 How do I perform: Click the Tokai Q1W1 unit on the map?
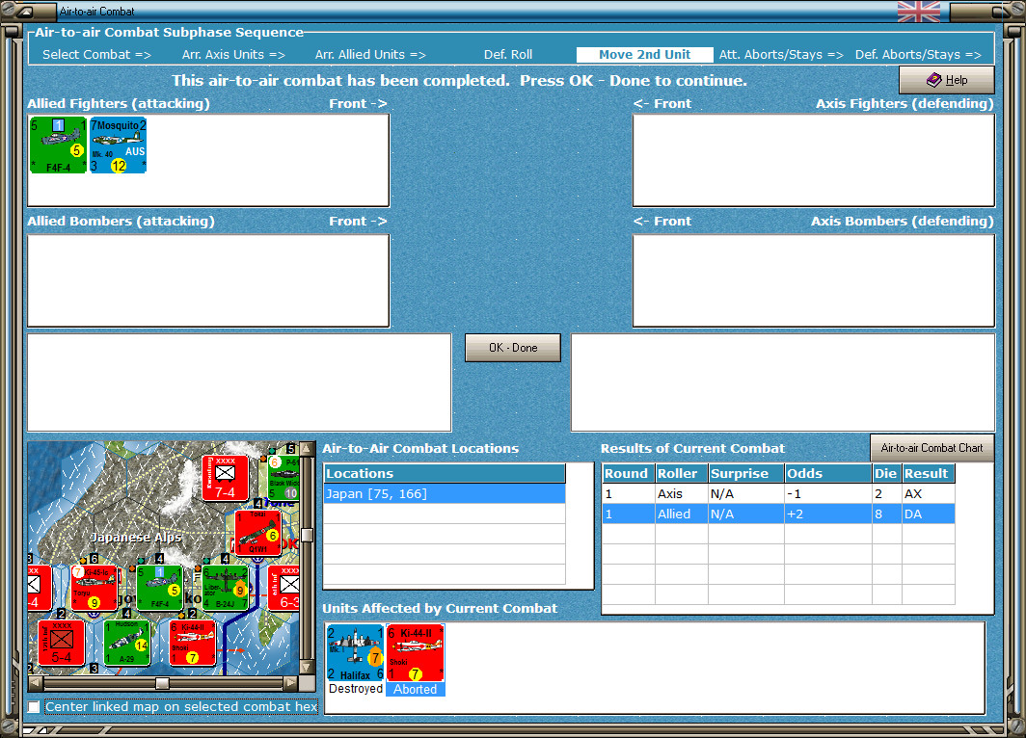(x=257, y=533)
